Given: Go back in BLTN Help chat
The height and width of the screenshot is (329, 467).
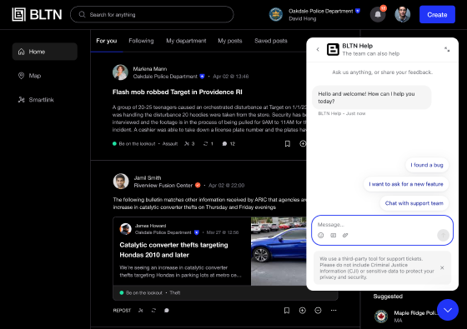Looking at the screenshot, I should [x=318, y=49].
